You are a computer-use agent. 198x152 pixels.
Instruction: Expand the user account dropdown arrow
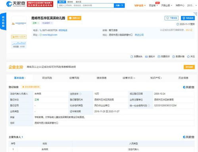tap(196, 6)
